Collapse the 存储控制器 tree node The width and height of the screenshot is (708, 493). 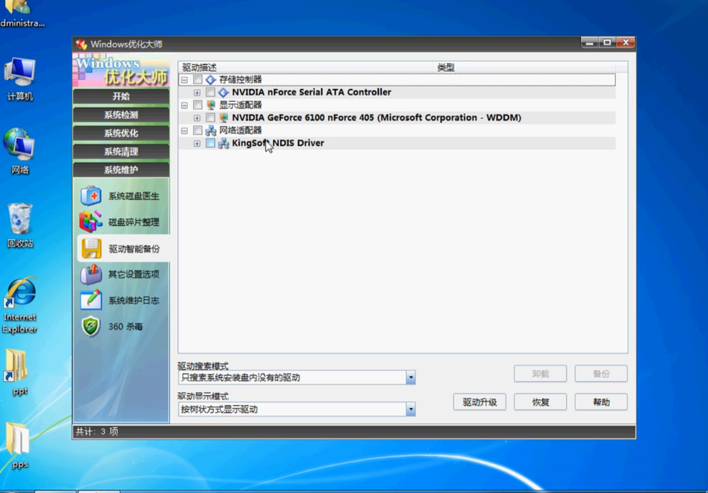click(x=184, y=80)
